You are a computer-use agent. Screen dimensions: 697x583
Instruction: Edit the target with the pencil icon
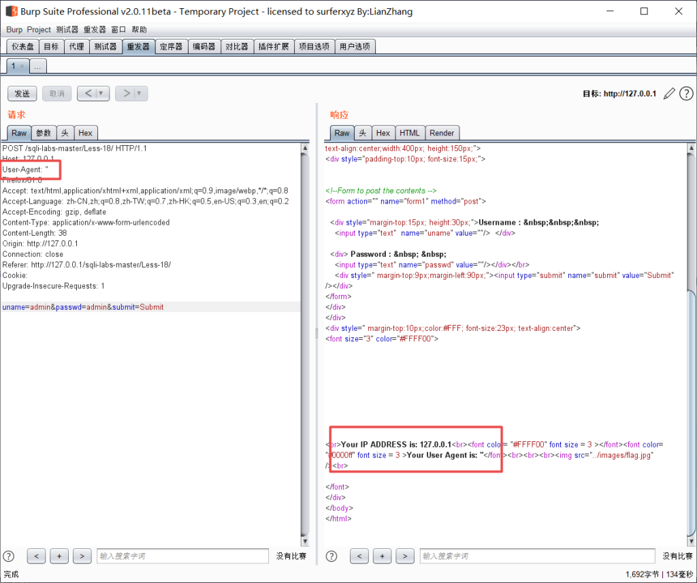[x=669, y=94]
